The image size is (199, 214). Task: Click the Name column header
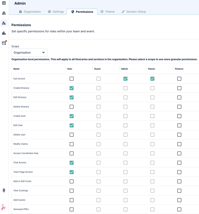16,69
